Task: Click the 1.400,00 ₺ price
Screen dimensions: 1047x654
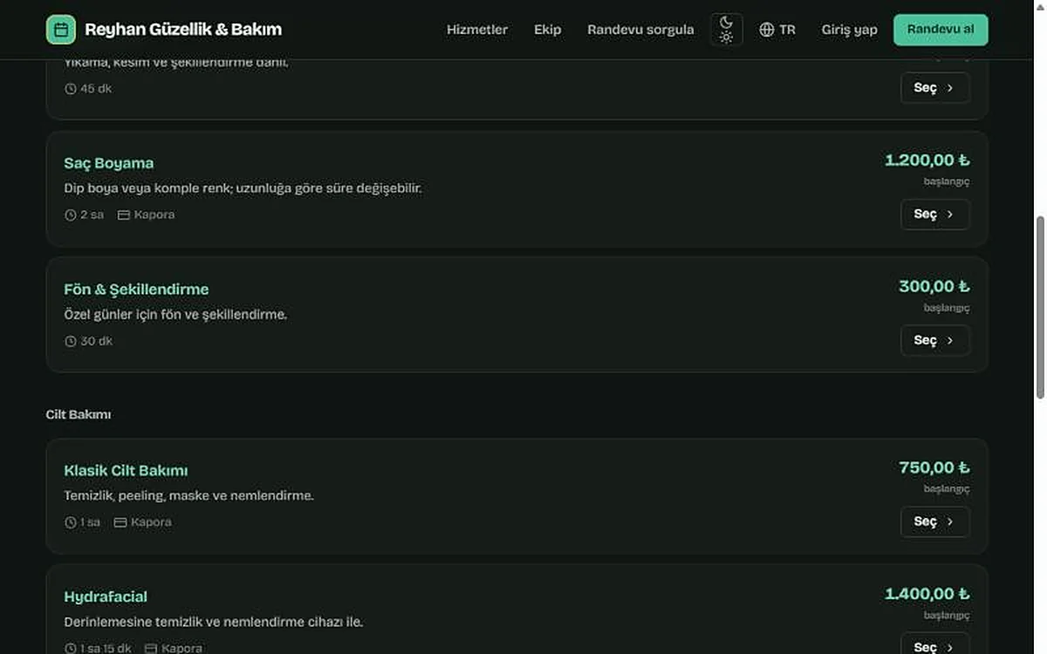Action: (x=927, y=594)
